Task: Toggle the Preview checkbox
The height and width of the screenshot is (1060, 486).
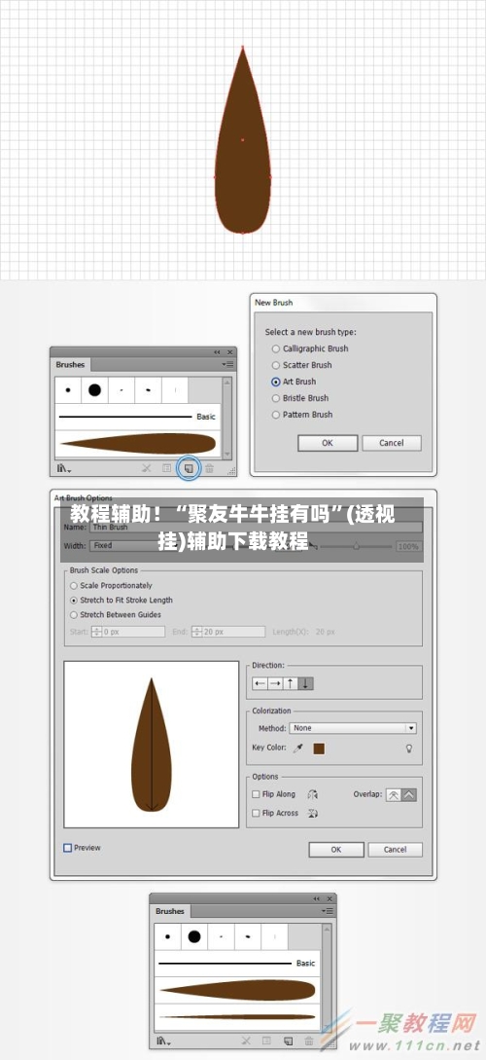Action: [67, 848]
